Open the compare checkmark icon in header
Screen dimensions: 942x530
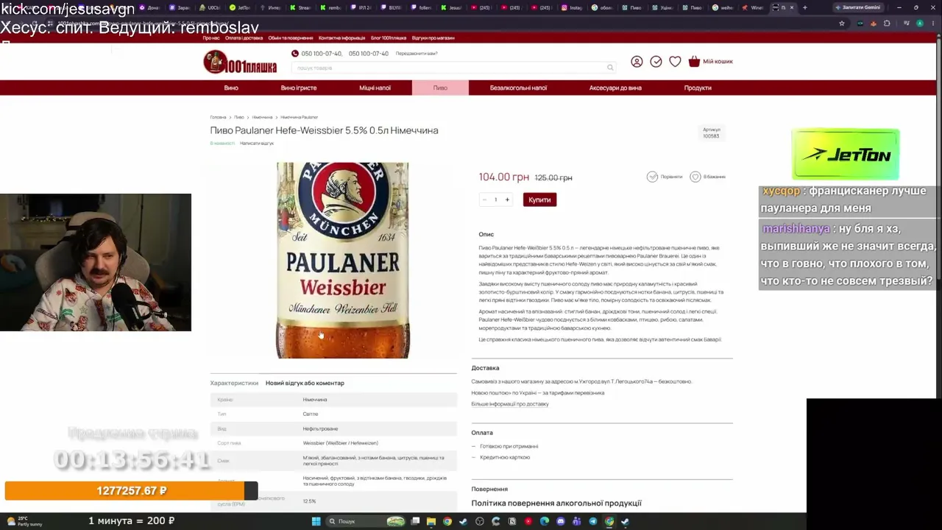coord(656,62)
